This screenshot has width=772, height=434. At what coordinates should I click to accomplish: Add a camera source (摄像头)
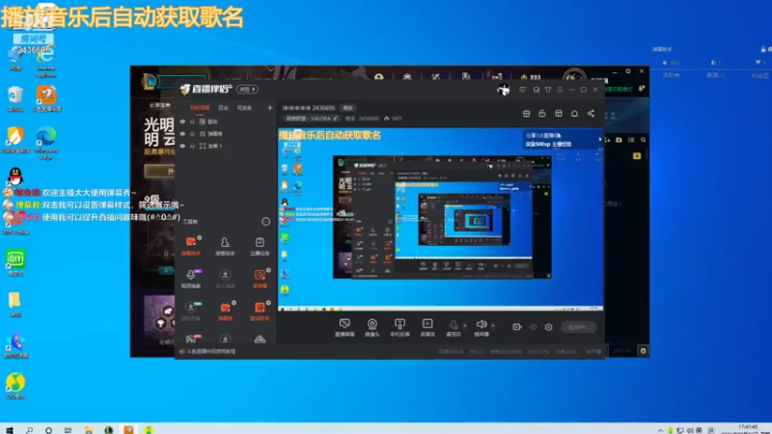(x=372, y=327)
